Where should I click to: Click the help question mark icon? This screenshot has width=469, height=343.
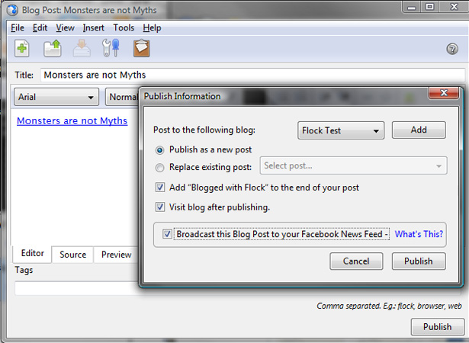(x=452, y=49)
